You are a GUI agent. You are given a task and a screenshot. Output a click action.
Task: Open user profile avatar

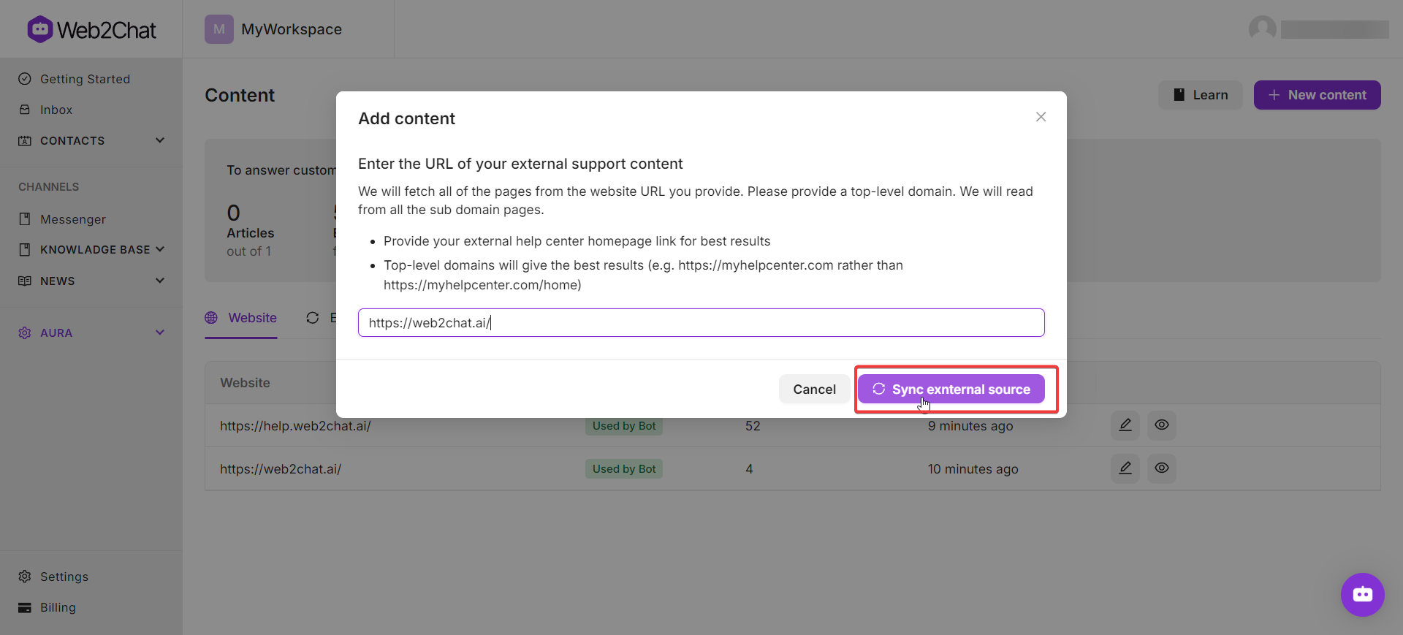point(1262,29)
